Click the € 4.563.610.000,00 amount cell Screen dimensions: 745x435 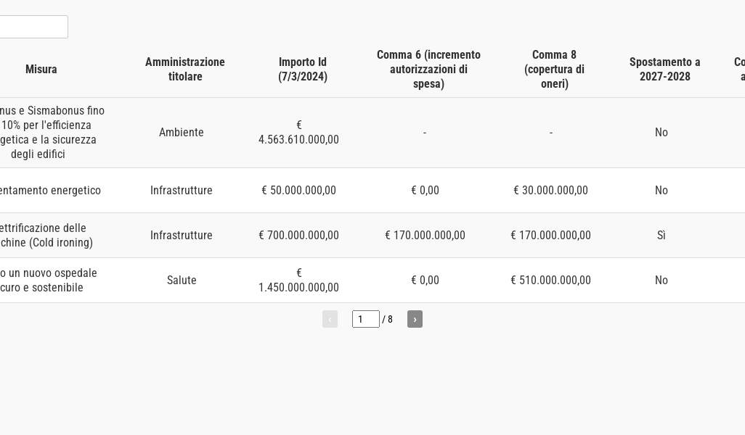(x=298, y=133)
